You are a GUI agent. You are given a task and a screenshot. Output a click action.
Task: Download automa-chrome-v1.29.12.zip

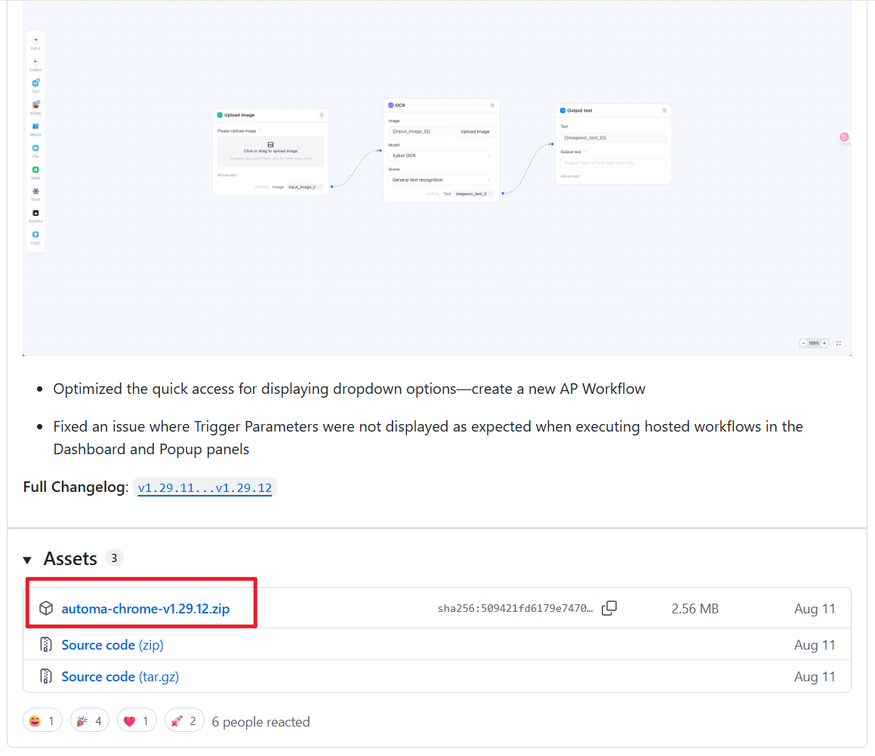[x=146, y=609]
